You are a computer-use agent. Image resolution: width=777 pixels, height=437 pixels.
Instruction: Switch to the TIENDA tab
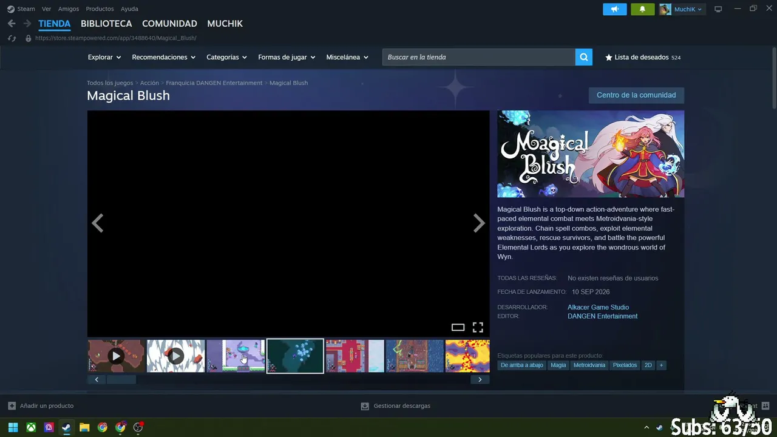coord(55,24)
